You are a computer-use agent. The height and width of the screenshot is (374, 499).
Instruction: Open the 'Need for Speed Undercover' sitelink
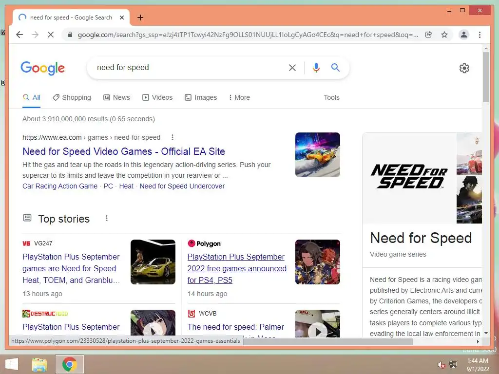coord(182,186)
